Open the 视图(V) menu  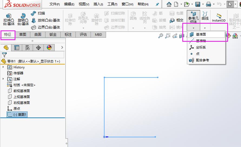pyautogui.click(x=84, y=4)
